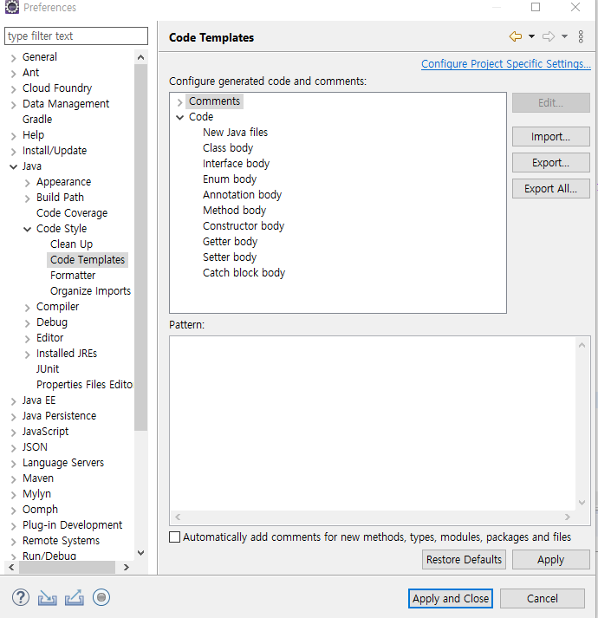The image size is (598, 618).
Task: Select the Enum body template
Action: pos(230,179)
